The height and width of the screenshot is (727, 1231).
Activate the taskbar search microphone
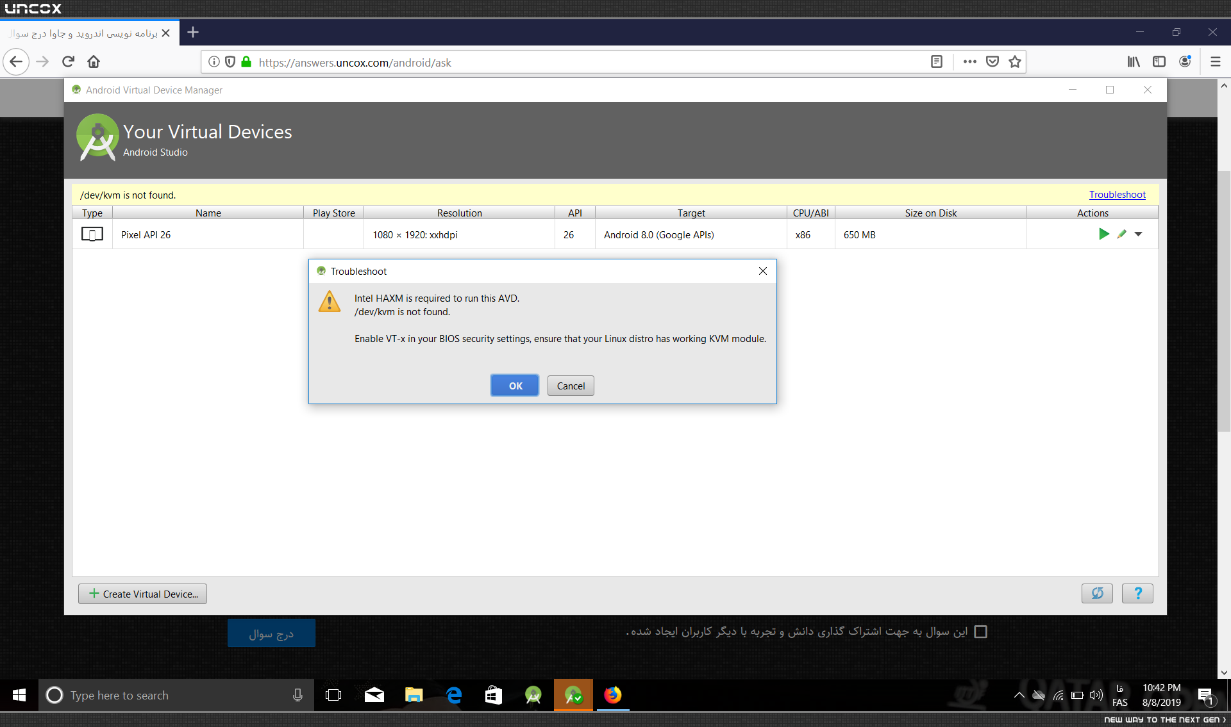click(297, 696)
